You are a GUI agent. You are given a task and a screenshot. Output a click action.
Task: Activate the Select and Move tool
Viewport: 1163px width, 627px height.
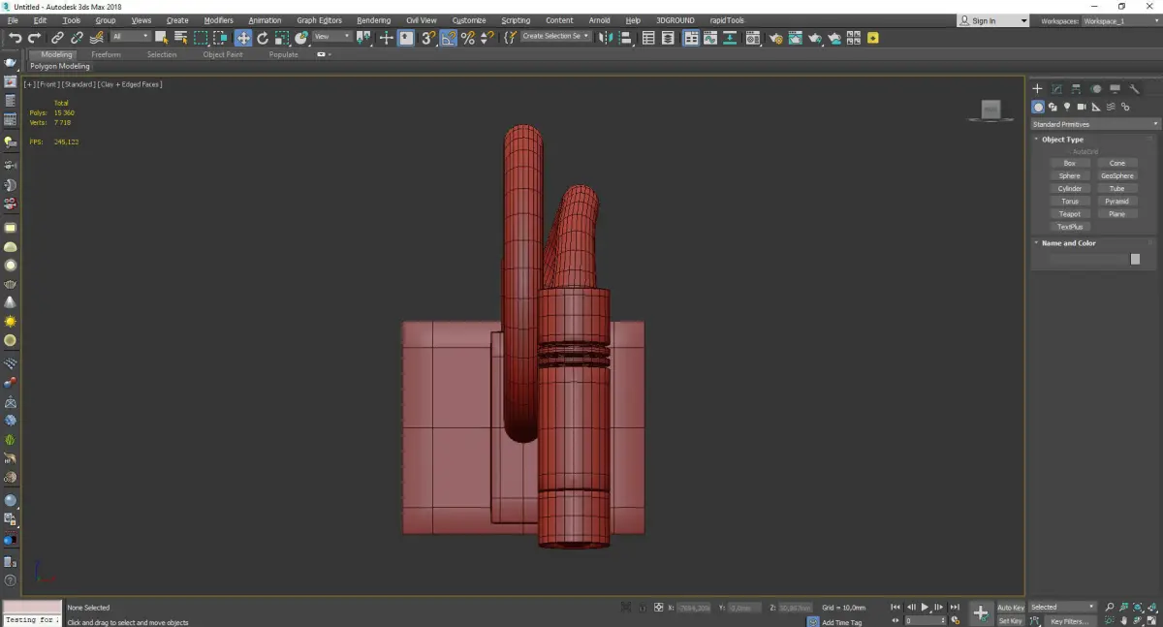coord(242,38)
